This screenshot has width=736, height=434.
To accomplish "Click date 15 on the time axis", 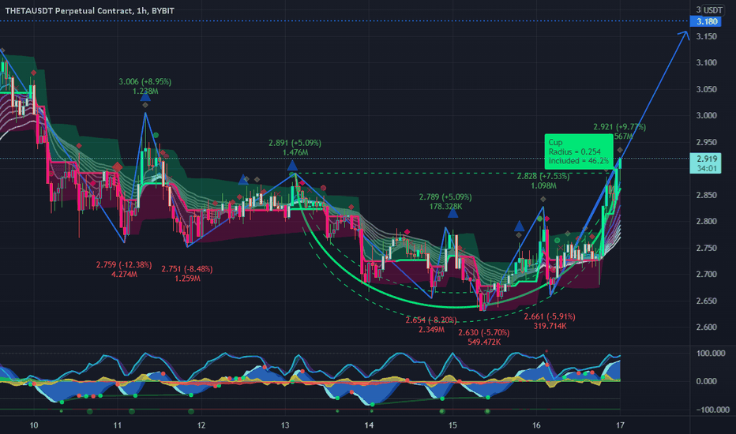I will point(452,425).
